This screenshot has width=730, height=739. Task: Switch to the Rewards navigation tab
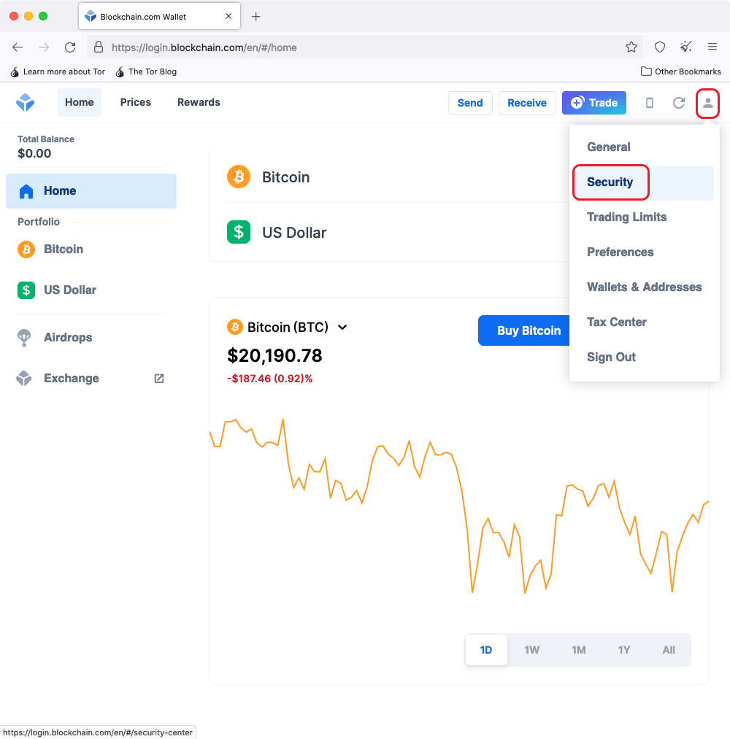(x=199, y=102)
